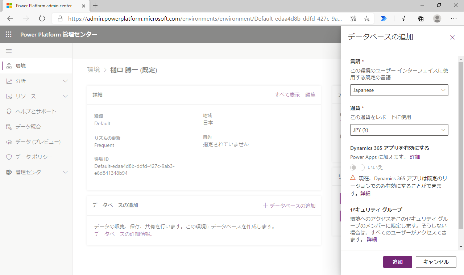The height and width of the screenshot is (275, 464).
Task: Click the リソース icon in sidebar
Action: coord(9,96)
